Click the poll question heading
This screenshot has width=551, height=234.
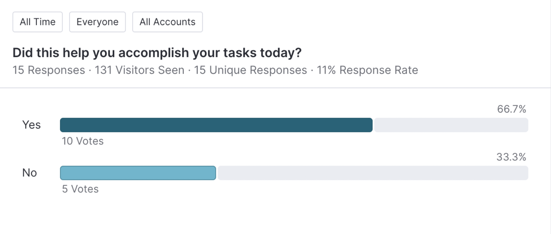tap(157, 52)
